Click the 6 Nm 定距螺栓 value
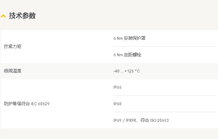 tap(127, 55)
